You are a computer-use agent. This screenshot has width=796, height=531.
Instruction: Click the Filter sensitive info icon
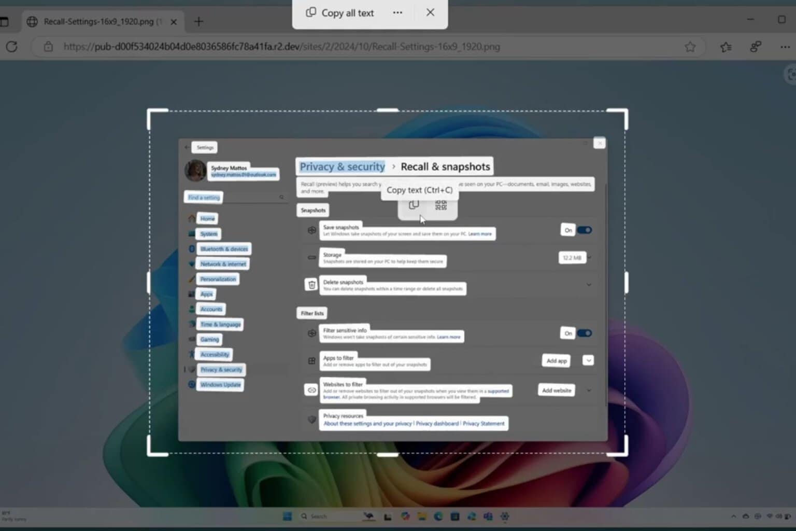pos(311,333)
